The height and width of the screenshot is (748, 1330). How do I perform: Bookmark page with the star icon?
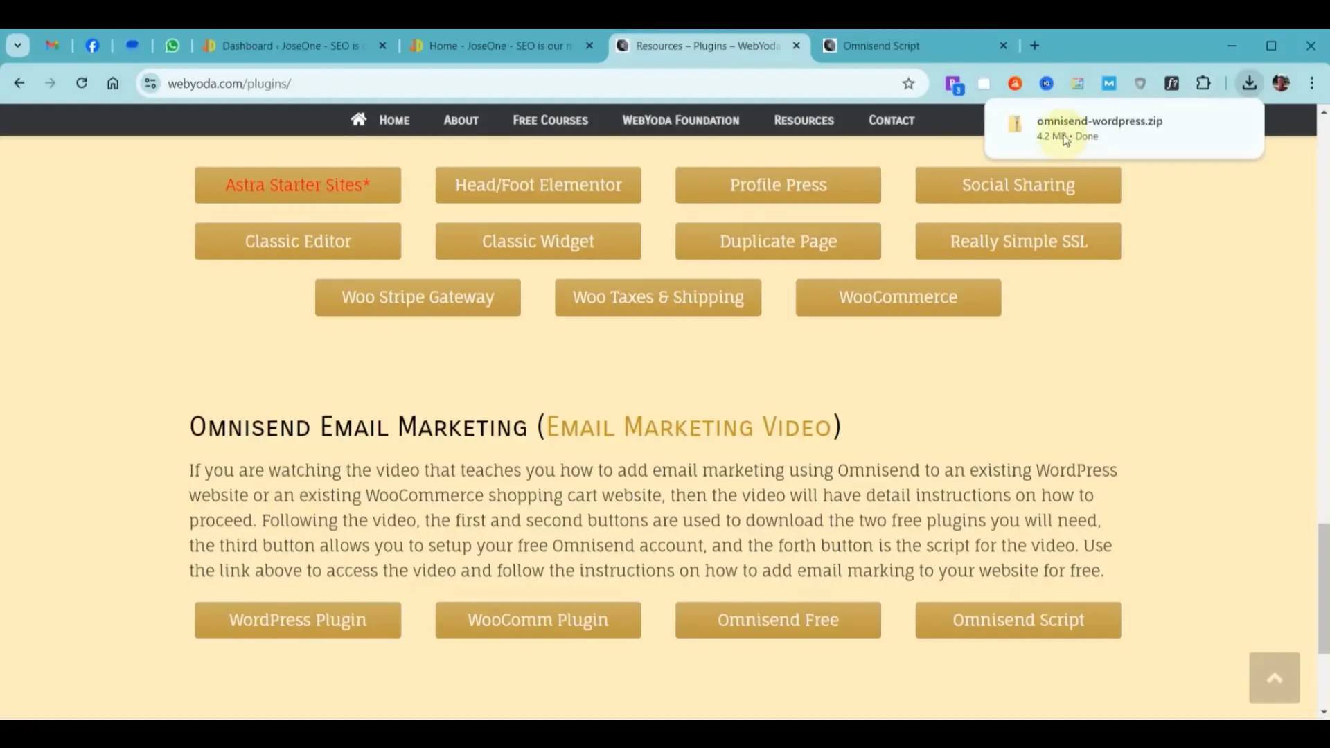(908, 84)
